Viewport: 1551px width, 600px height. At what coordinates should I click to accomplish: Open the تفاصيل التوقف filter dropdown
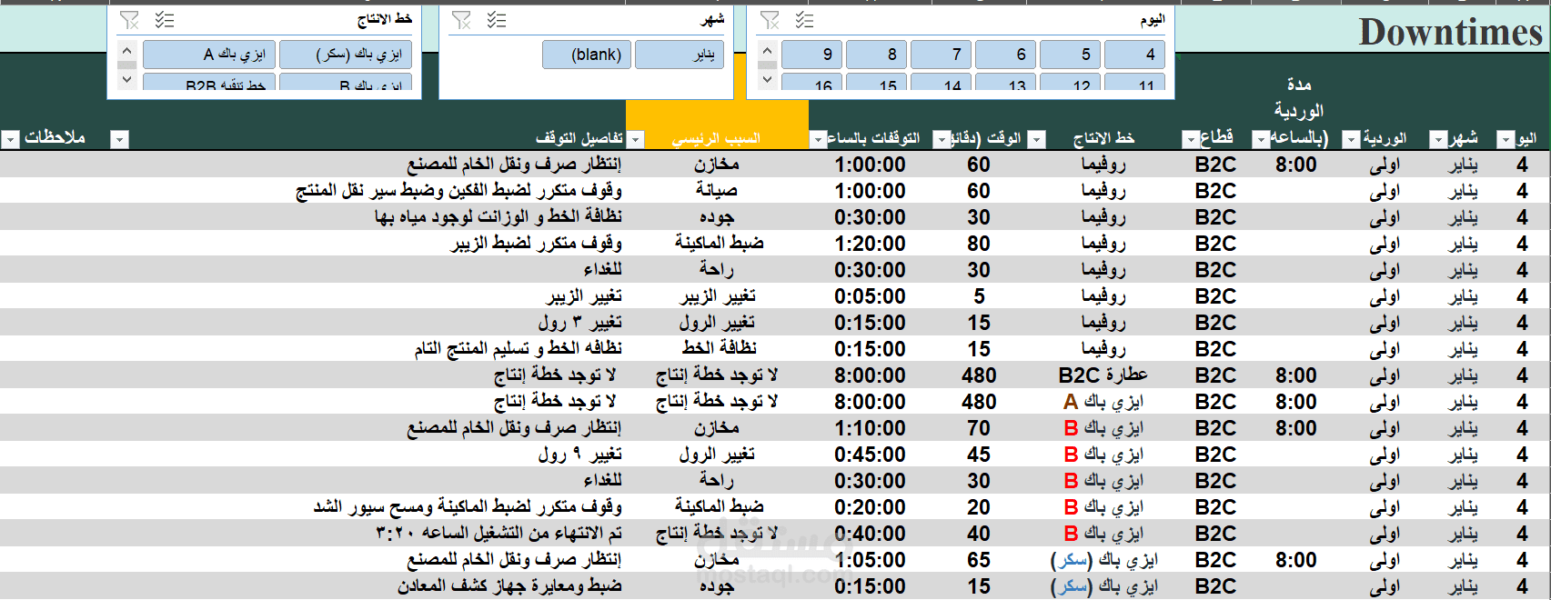point(119,140)
